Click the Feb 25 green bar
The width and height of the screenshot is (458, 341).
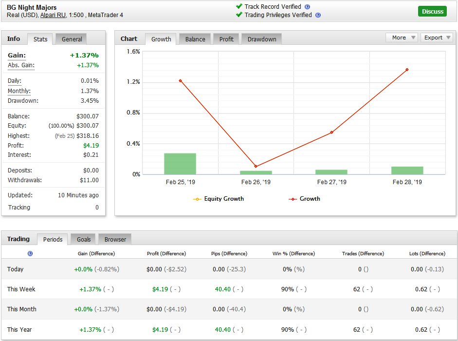pyautogui.click(x=180, y=164)
